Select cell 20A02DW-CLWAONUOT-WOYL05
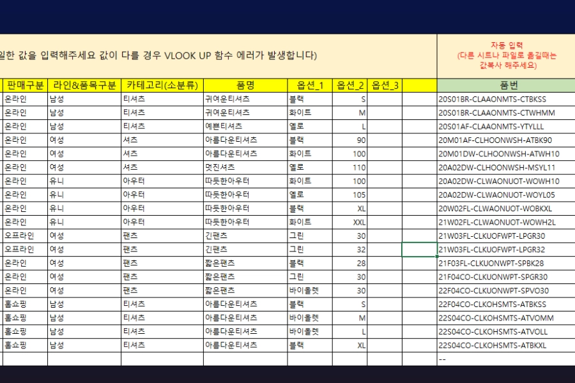Image resolution: width=575 pixels, height=383 pixels. 506,195
